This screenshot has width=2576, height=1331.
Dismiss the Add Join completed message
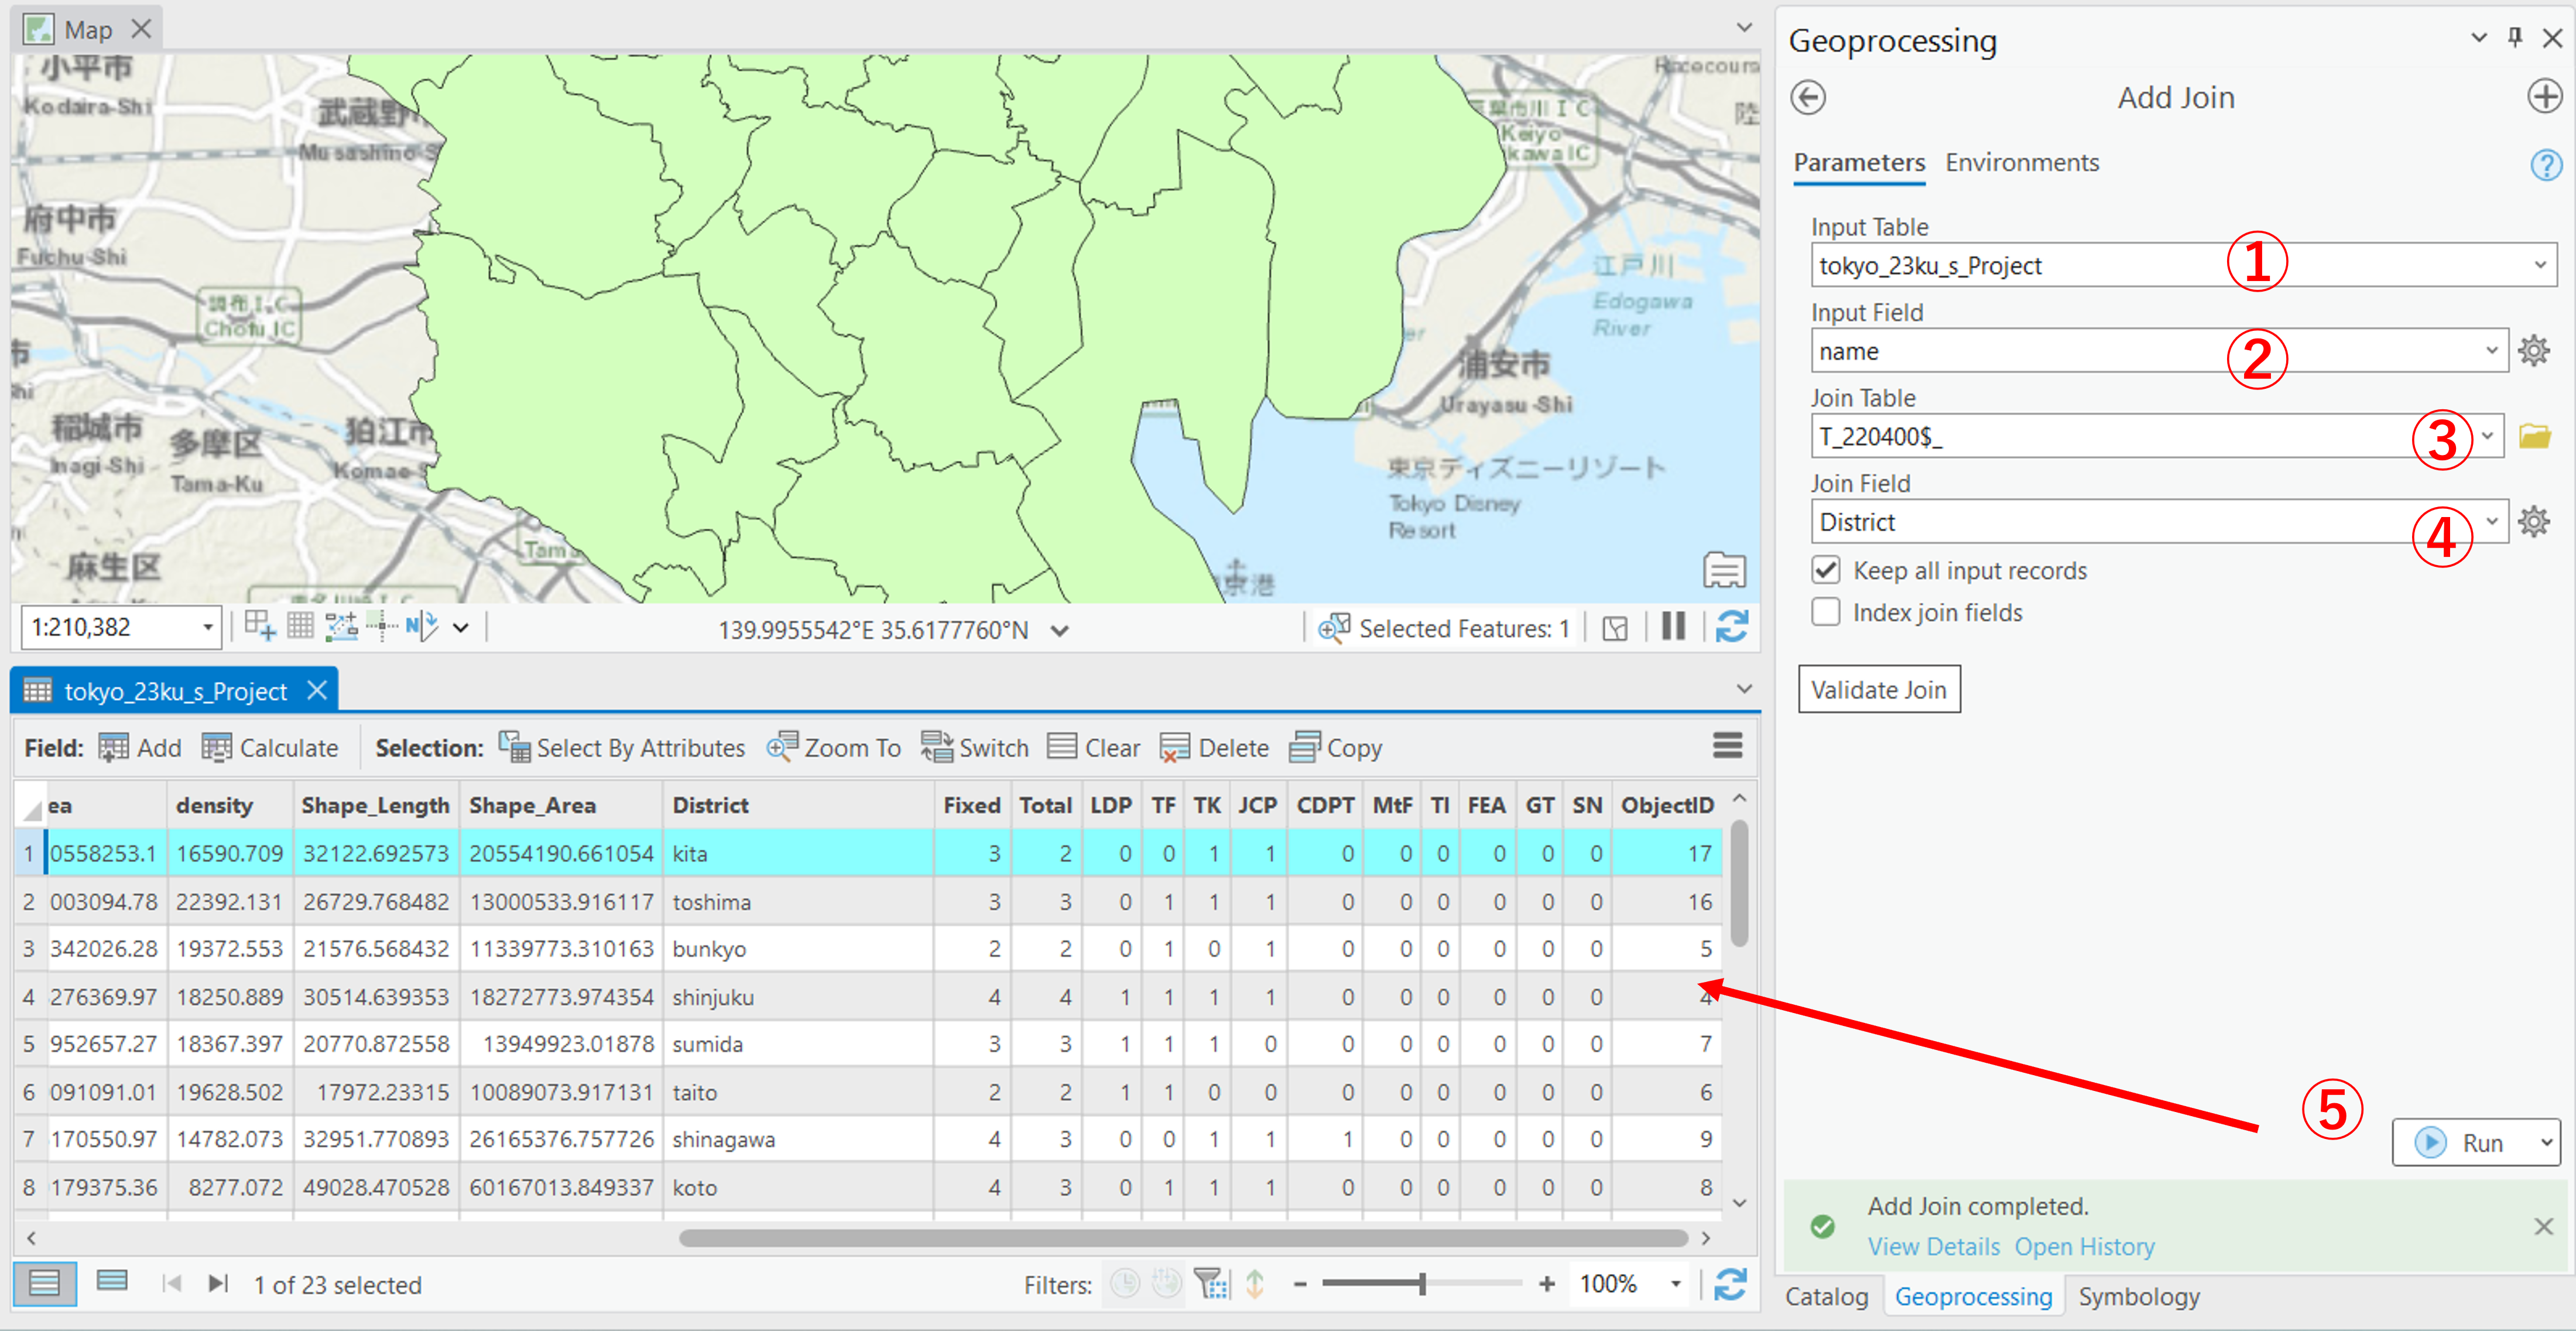[2544, 1227]
